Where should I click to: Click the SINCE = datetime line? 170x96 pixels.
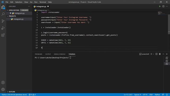(x=56, y=40)
